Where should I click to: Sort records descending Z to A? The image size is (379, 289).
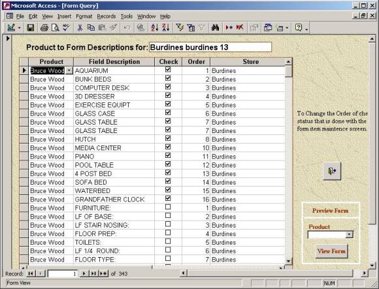[x=166, y=28]
